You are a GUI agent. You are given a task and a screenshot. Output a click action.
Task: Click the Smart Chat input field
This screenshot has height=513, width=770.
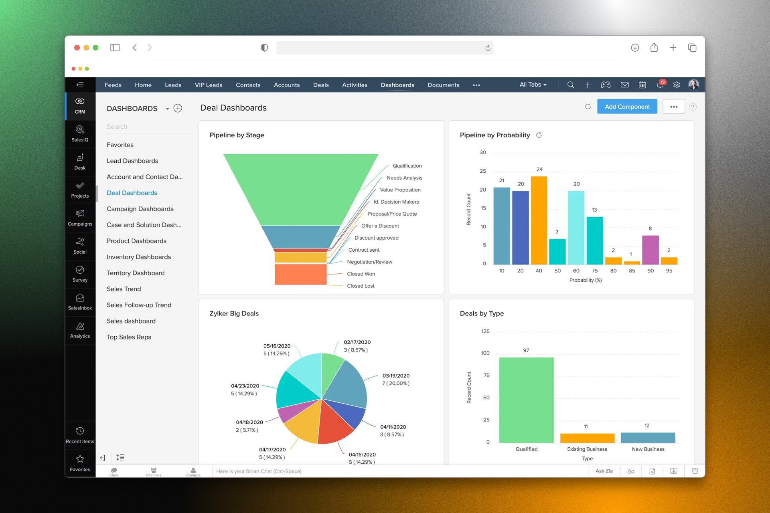point(400,471)
